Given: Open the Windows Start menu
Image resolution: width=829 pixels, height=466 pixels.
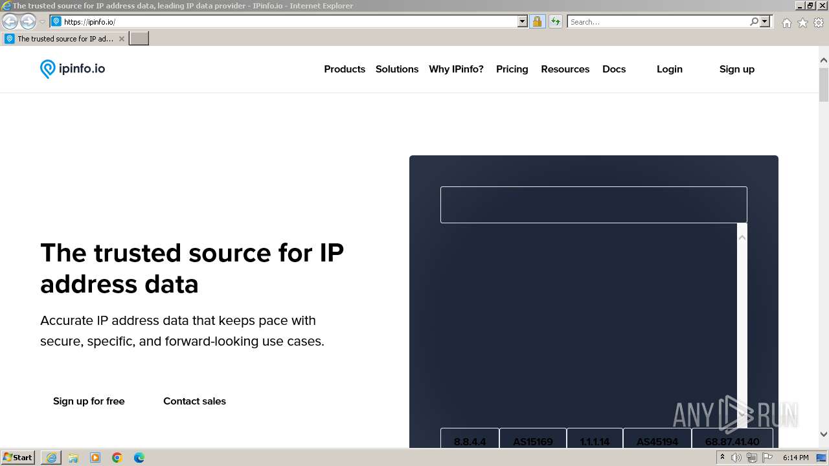Looking at the screenshot, I should coord(17,458).
